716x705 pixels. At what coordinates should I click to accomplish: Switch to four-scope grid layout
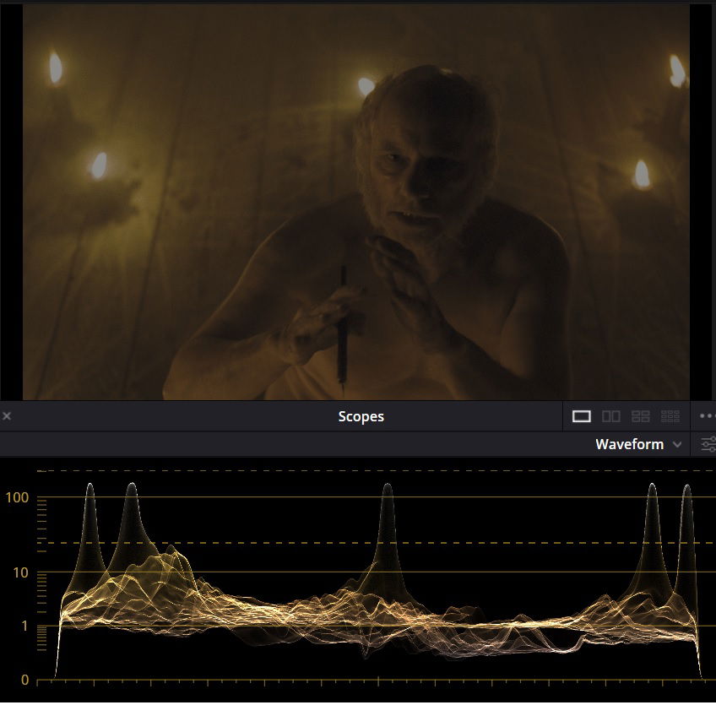tap(640, 416)
